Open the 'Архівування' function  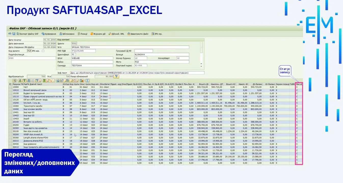[x=49, y=34]
